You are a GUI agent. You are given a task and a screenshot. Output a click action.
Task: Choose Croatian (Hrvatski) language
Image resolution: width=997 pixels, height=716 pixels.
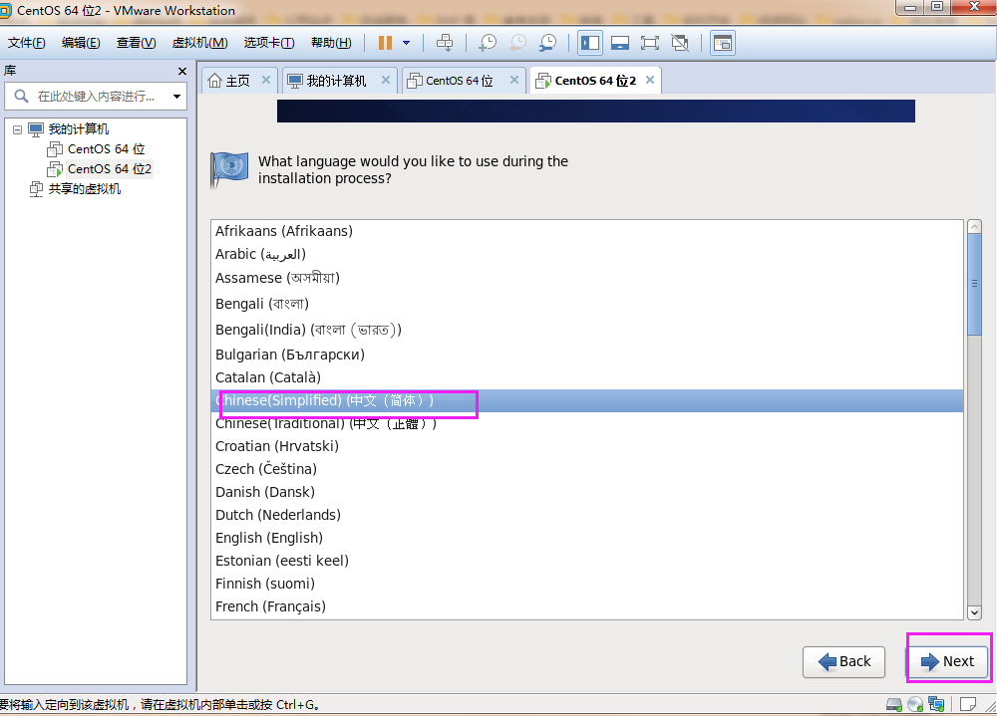pyautogui.click(x=587, y=446)
